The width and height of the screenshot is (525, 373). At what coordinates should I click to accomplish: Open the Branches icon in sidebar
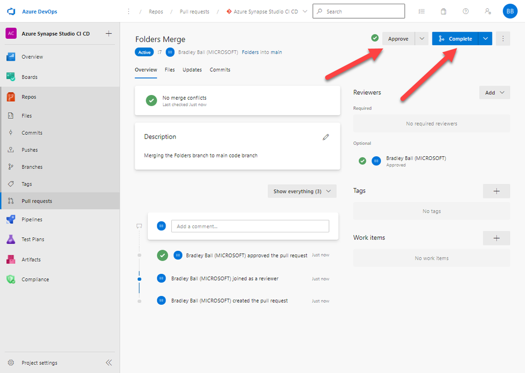pyautogui.click(x=11, y=167)
